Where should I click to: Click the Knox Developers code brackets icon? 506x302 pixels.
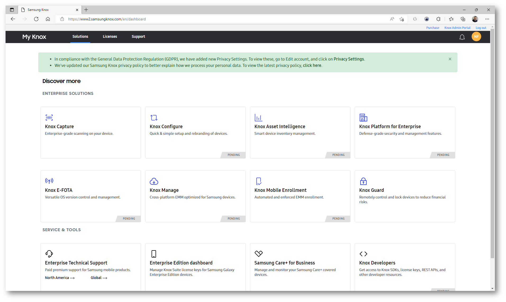point(363,254)
